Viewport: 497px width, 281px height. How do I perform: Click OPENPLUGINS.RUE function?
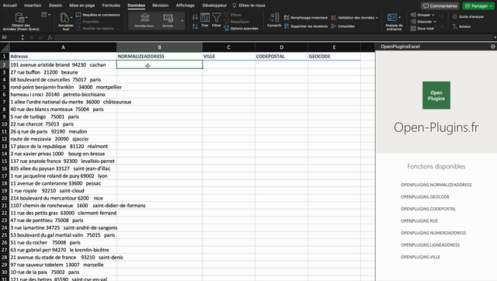click(x=419, y=220)
